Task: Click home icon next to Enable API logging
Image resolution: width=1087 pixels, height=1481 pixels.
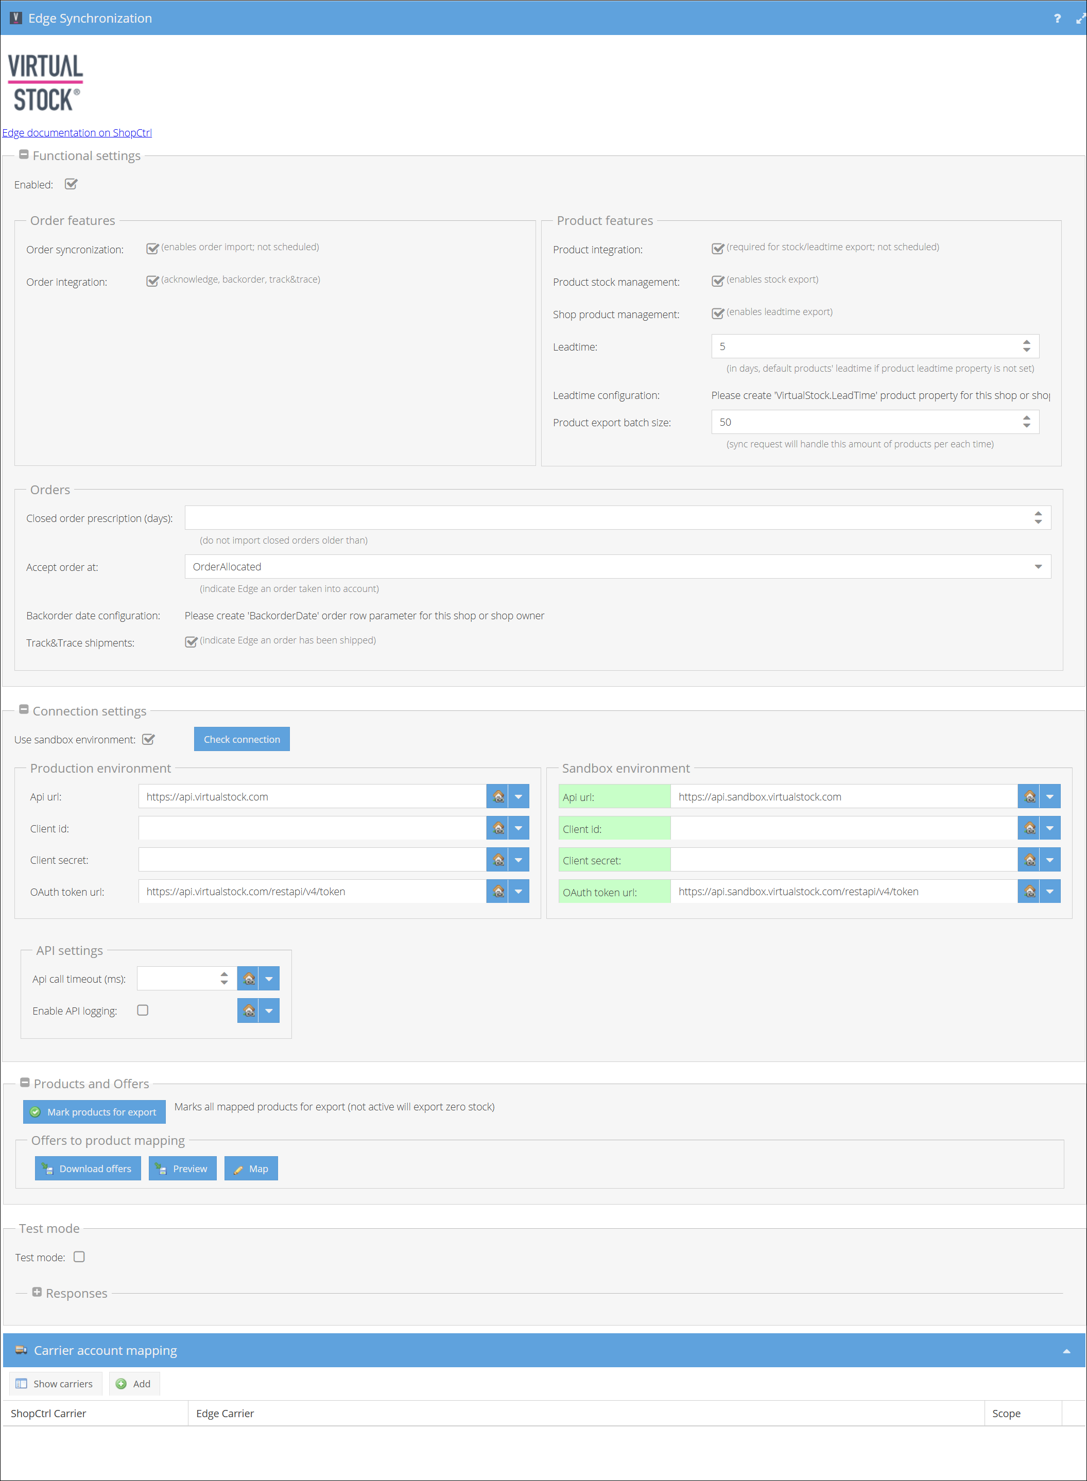Action: [248, 1011]
